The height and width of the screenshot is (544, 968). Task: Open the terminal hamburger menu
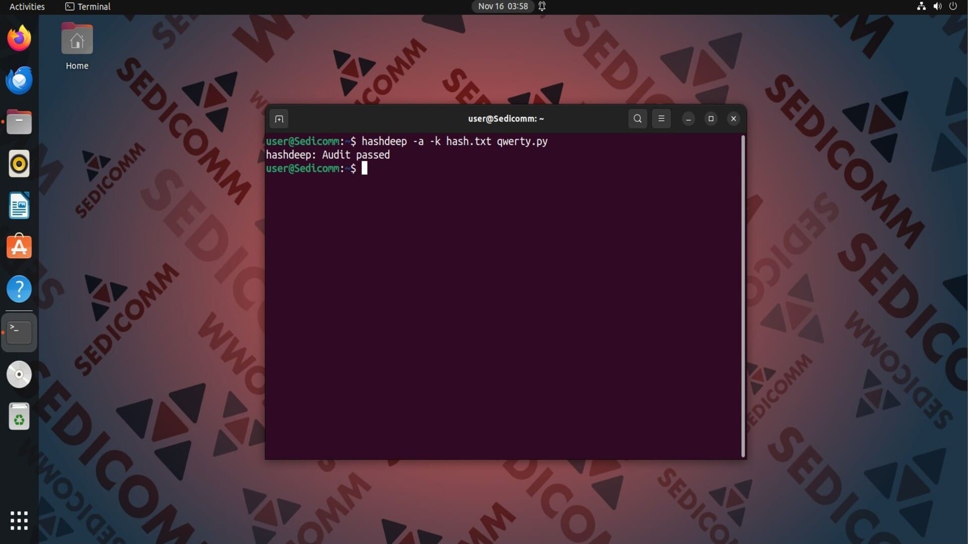[661, 119]
